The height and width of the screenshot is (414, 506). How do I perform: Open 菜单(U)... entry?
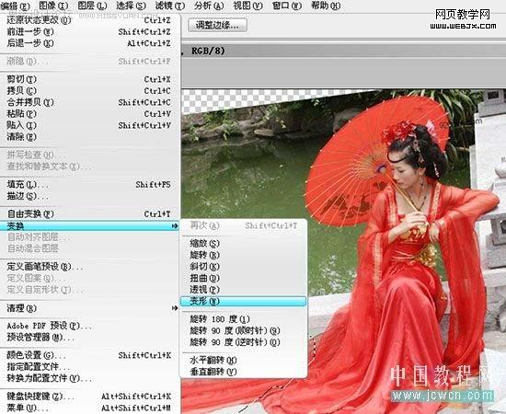(x=89, y=408)
